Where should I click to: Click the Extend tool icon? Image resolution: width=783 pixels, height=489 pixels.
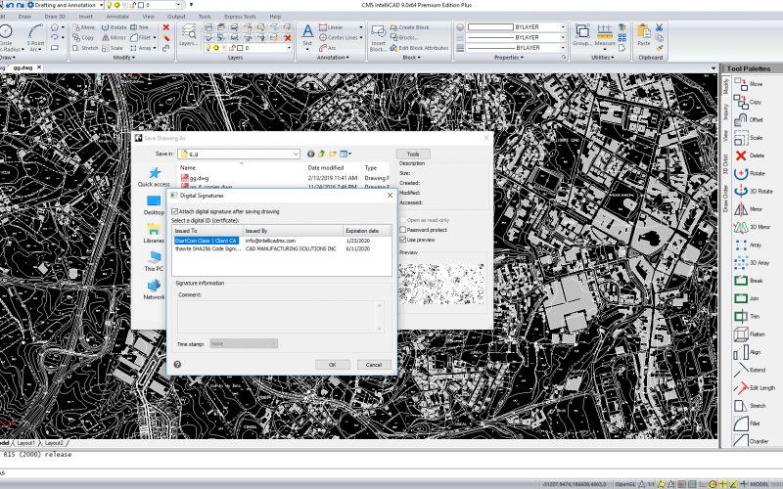coord(741,370)
